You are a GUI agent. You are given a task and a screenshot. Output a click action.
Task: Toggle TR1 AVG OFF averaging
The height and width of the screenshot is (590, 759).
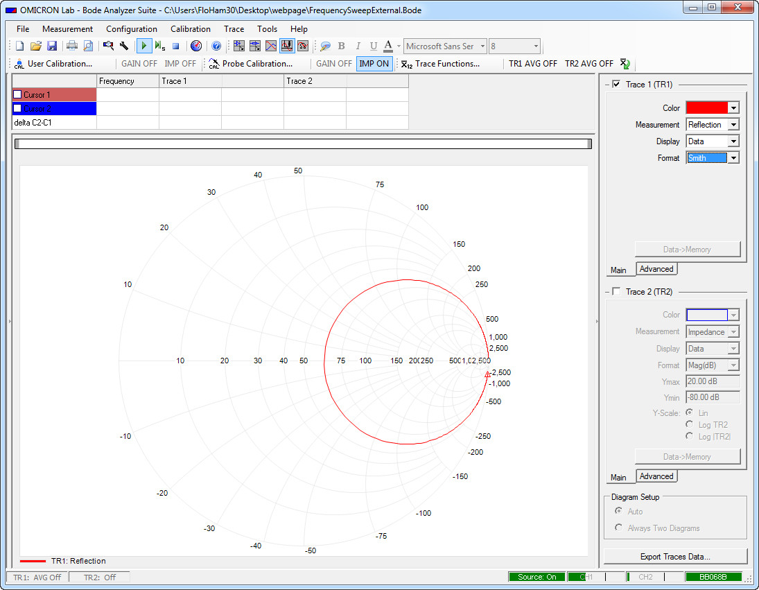tap(533, 64)
